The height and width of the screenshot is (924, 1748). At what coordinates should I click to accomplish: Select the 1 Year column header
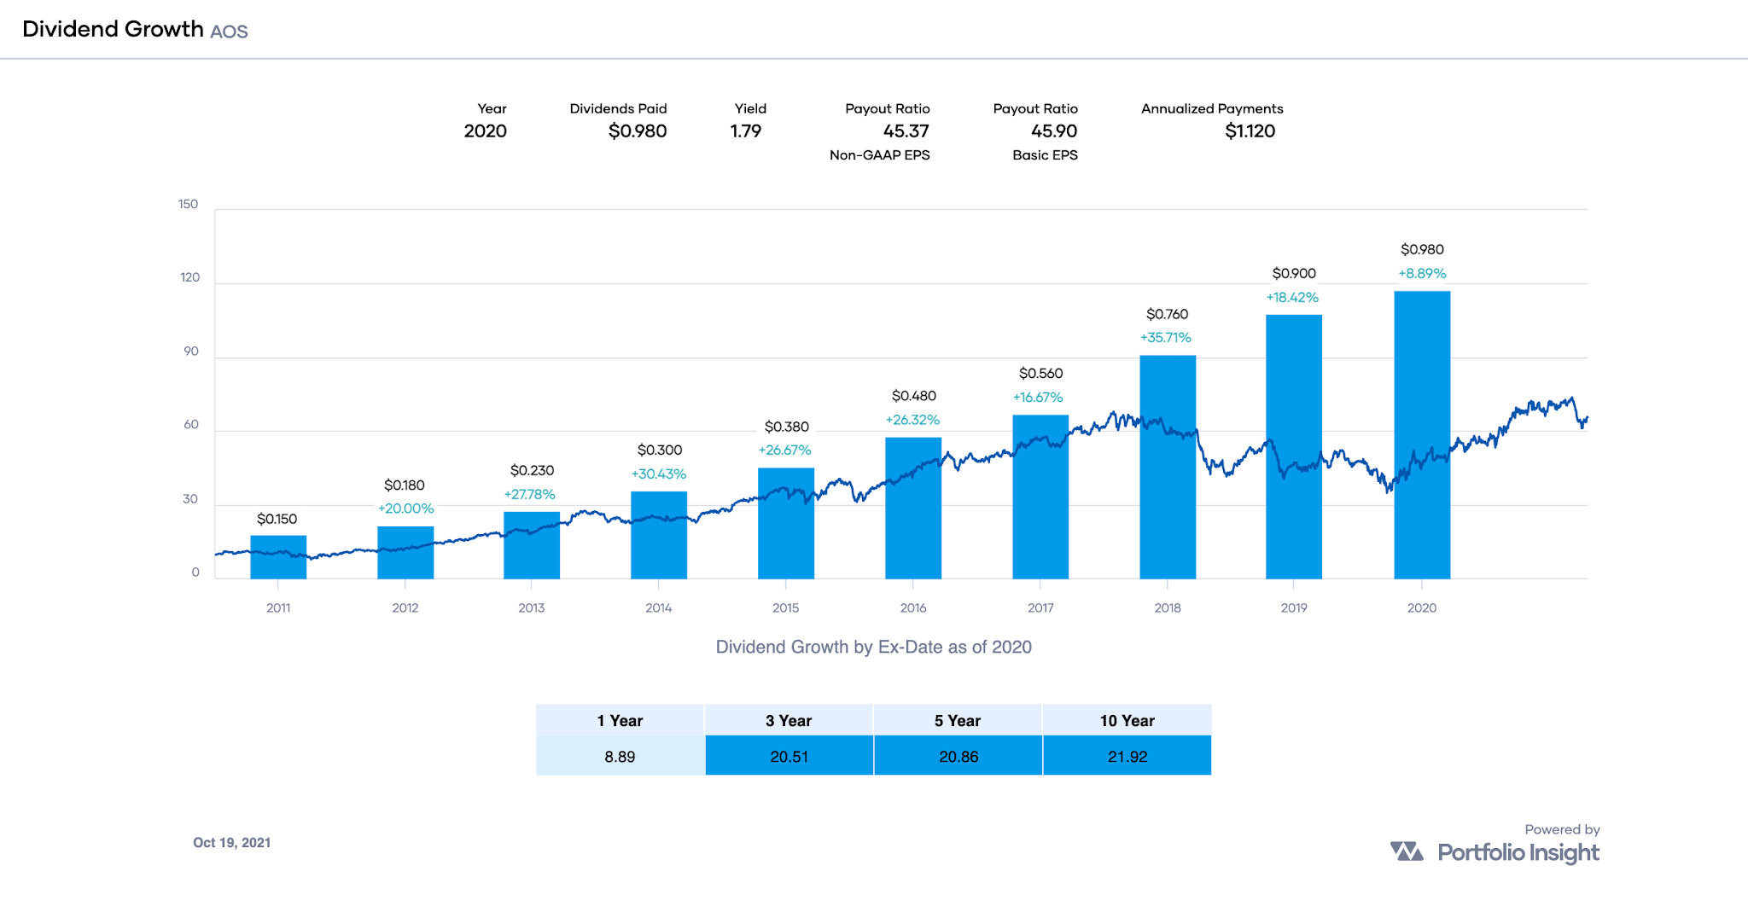[x=620, y=720]
